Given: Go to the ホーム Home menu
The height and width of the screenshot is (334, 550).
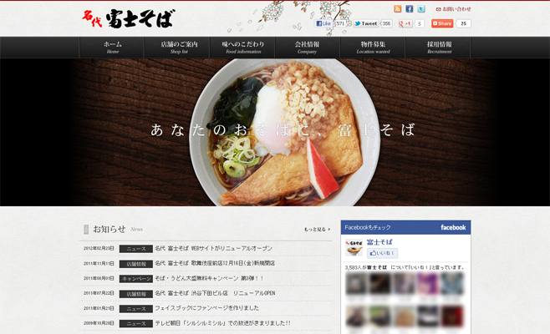Looking at the screenshot, I should 112,48.
